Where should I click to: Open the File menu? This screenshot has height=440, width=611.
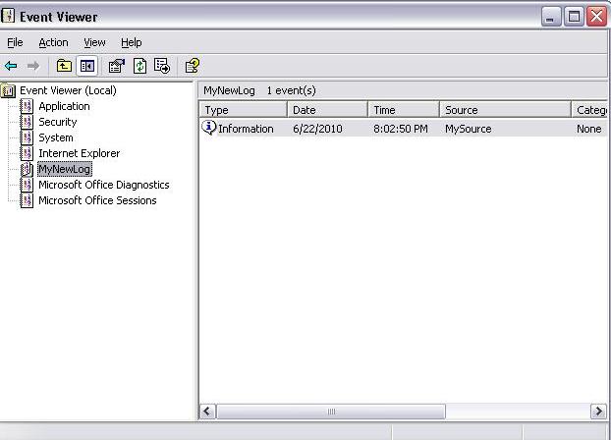click(x=15, y=42)
